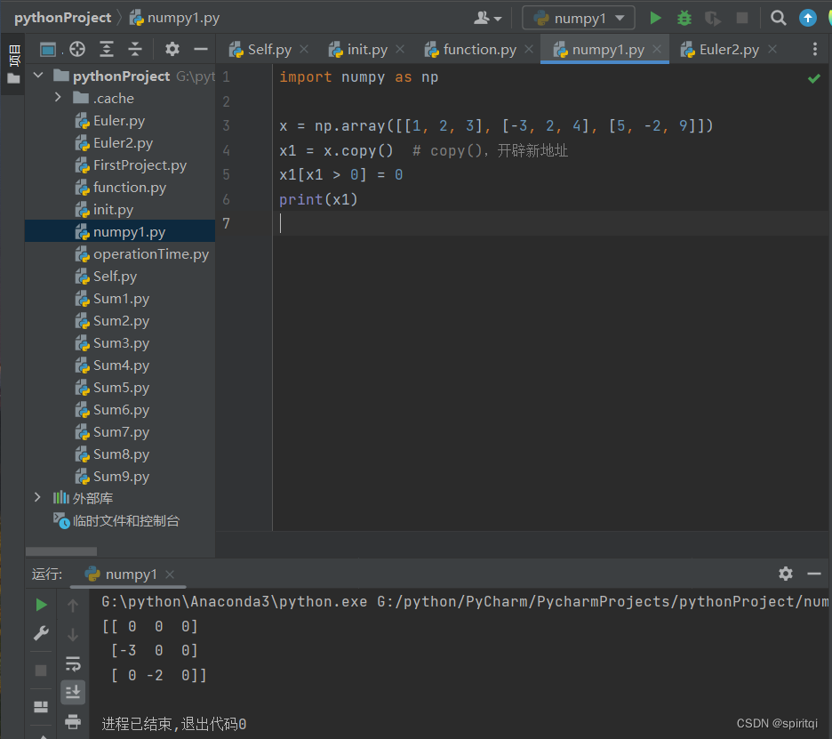Click import numpy as np line

tap(359, 77)
